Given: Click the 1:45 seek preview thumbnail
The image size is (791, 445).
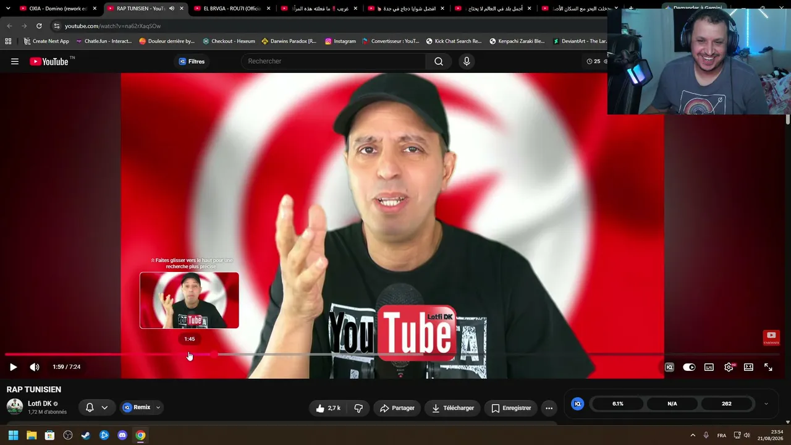Looking at the screenshot, I should (x=189, y=300).
